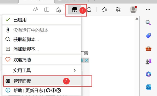Click the 帮助 link
The width and height of the screenshot is (157, 96).
tap(18, 90)
